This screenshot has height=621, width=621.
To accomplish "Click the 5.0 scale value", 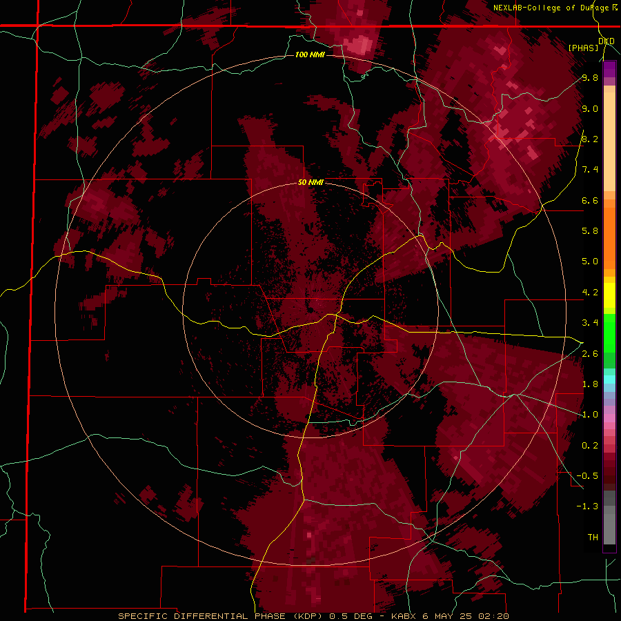I will 590,262.
